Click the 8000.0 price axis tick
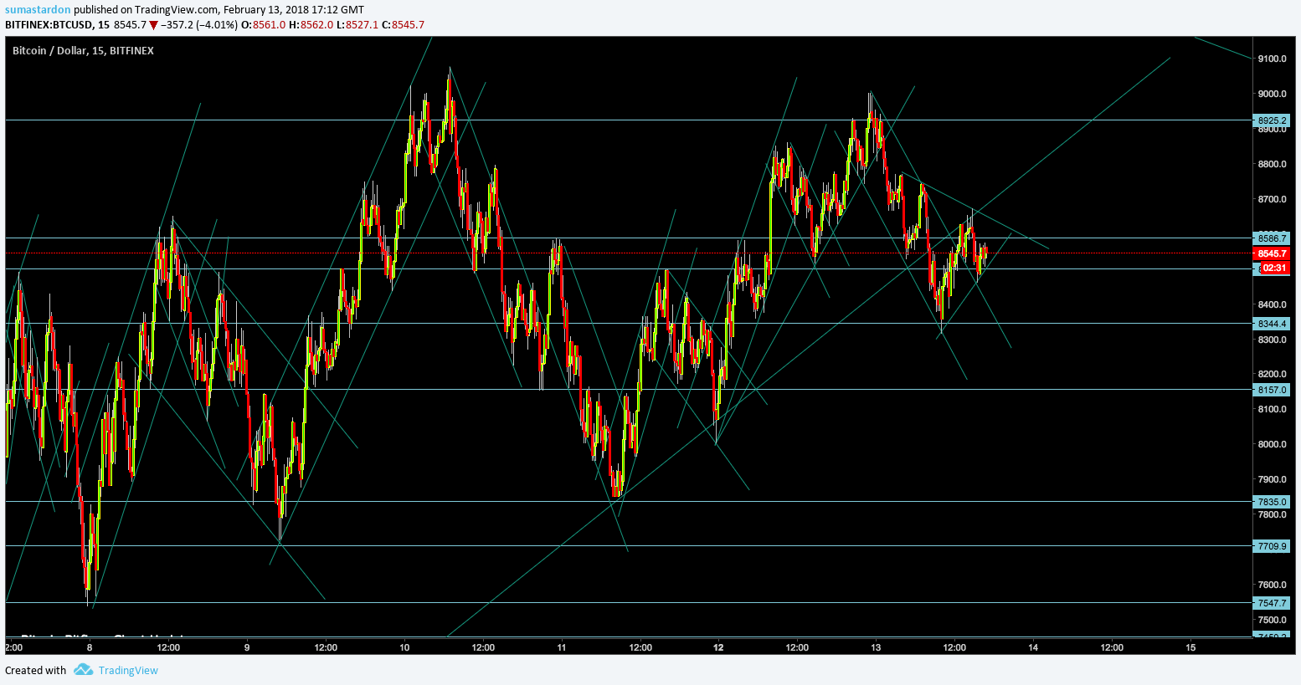The height and width of the screenshot is (685, 1301). coord(1272,444)
